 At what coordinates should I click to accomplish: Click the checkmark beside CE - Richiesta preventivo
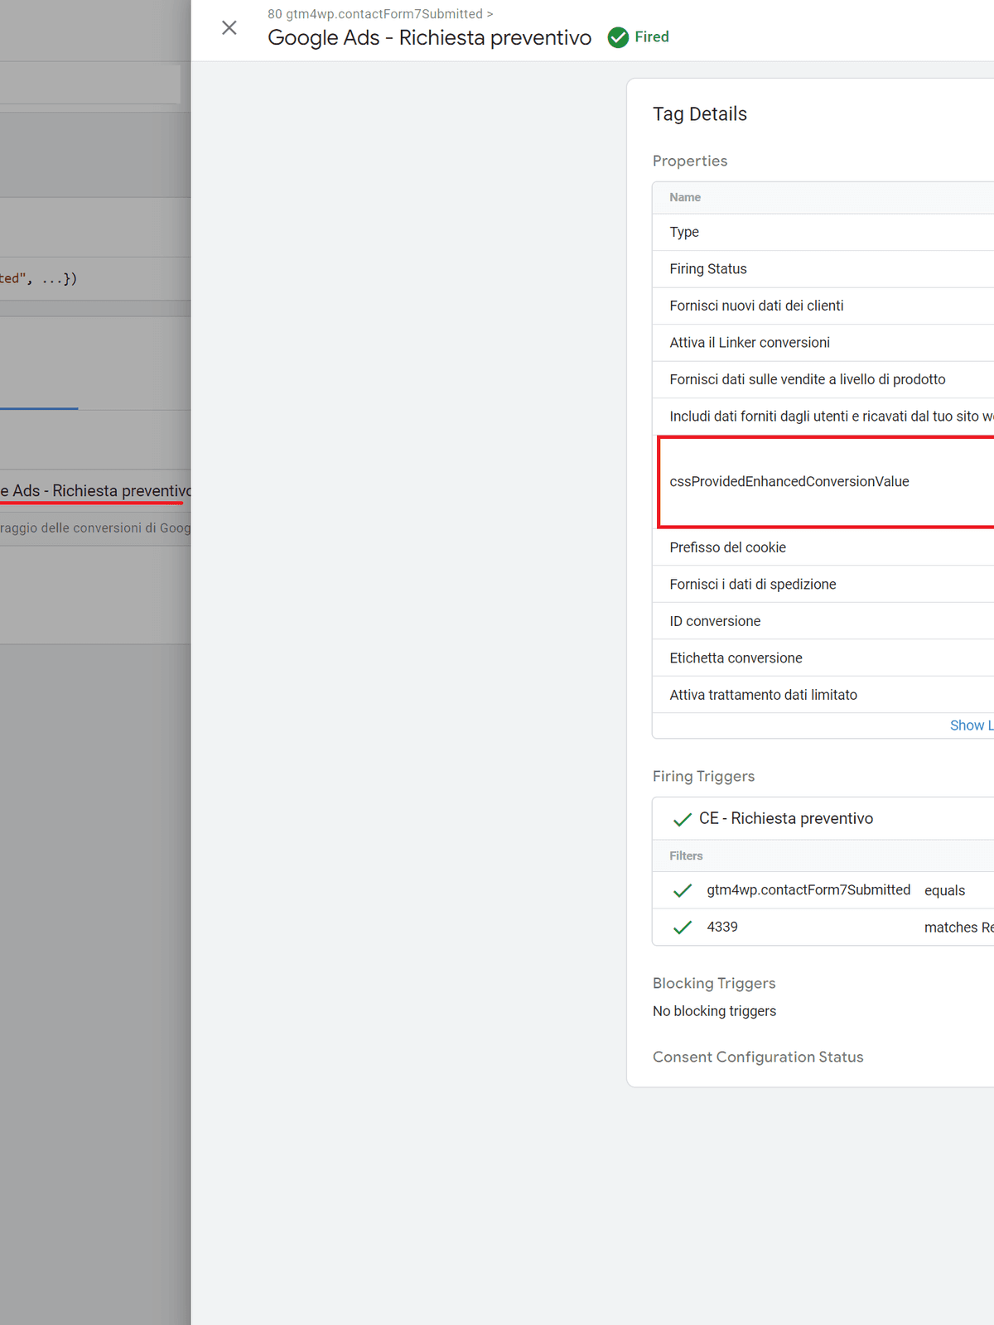[683, 819]
